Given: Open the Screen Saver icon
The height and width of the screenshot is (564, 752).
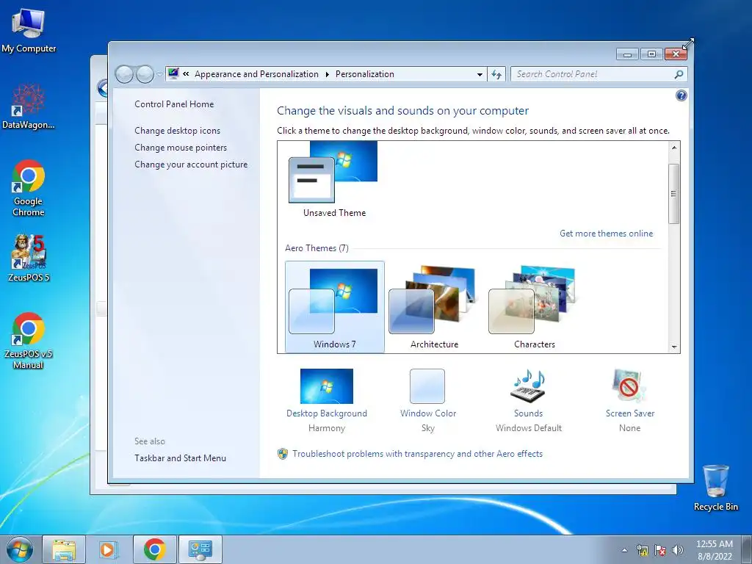Looking at the screenshot, I should 629,386.
